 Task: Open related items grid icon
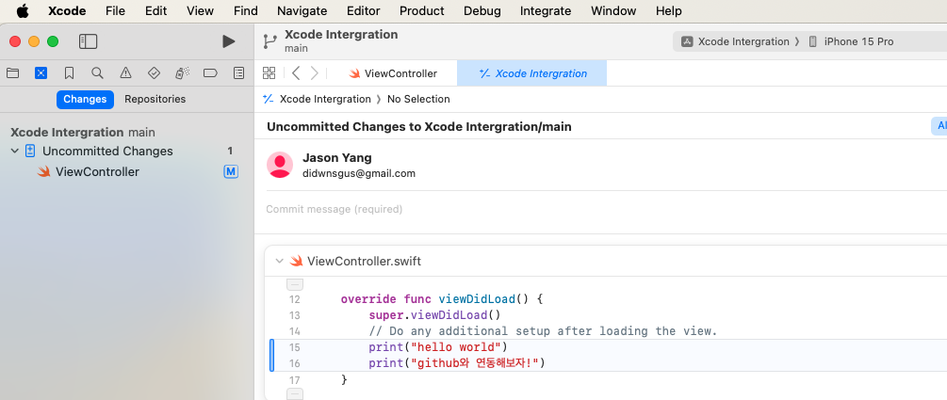[x=269, y=73]
